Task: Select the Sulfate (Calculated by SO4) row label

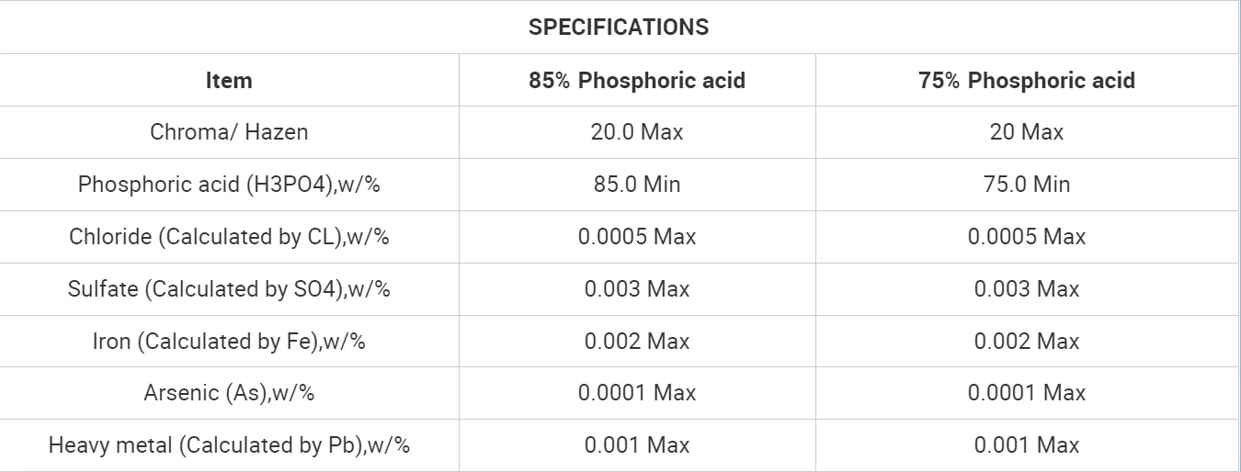Action: [x=229, y=289]
